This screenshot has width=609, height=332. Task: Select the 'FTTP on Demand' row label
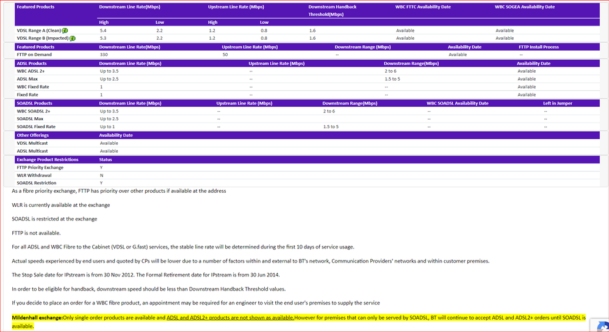pyautogui.click(x=34, y=54)
